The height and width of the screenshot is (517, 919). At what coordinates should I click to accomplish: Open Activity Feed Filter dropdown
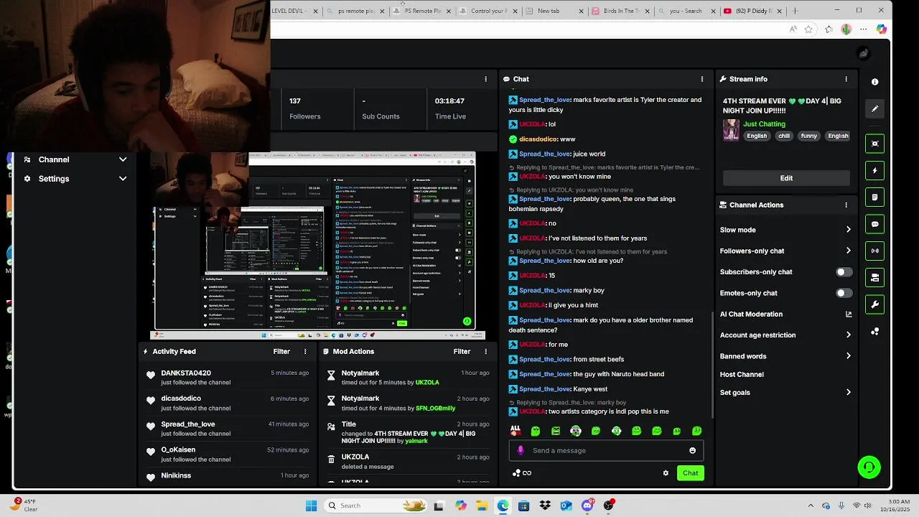pyautogui.click(x=281, y=352)
